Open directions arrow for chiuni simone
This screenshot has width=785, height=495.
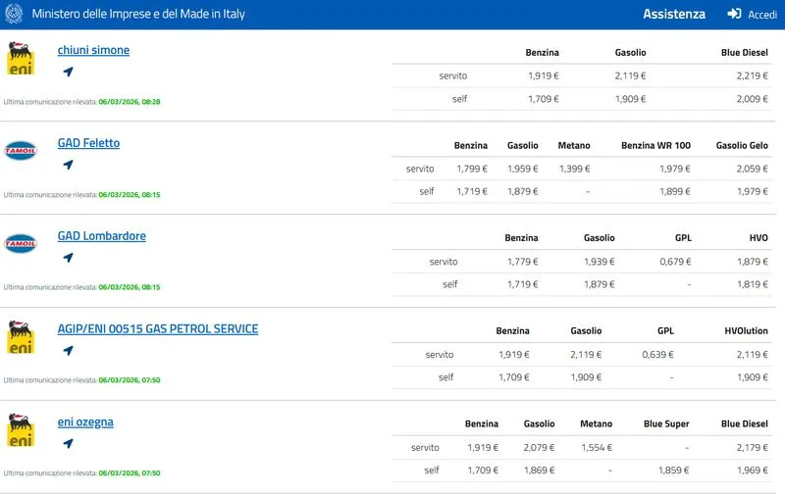(x=68, y=72)
